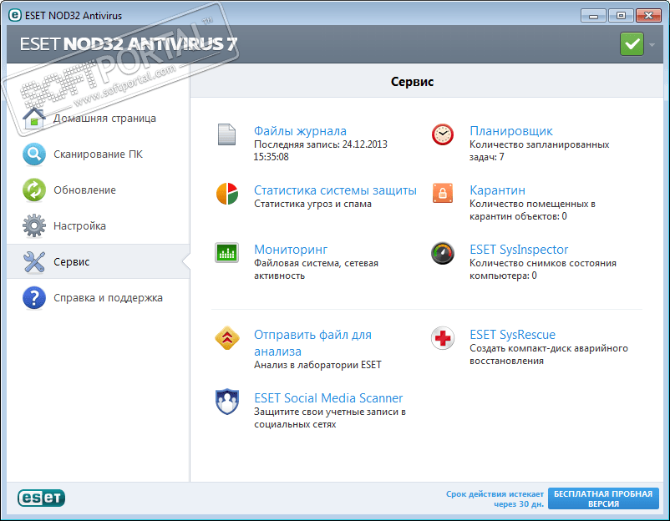670x521 pixels.
Task: Go to Сканирование ПК section
Action: [x=99, y=154]
